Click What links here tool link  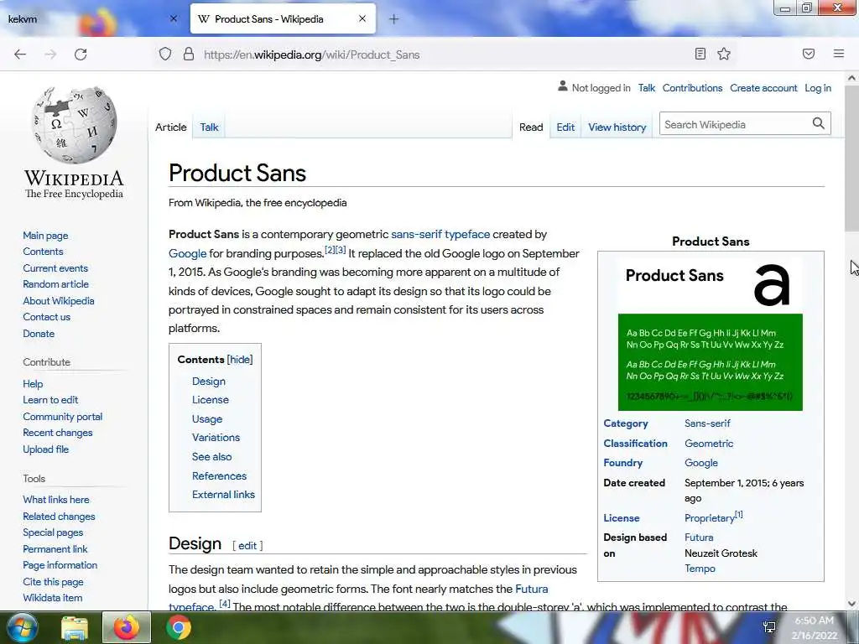(56, 500)
